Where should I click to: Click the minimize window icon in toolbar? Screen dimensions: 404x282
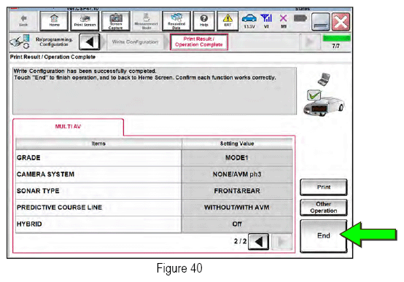321,22
